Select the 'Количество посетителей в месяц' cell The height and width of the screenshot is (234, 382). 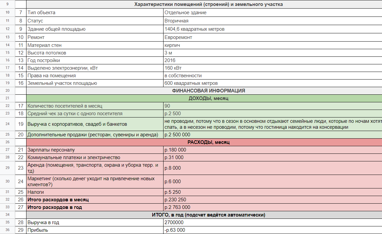[x=95, y=106]
